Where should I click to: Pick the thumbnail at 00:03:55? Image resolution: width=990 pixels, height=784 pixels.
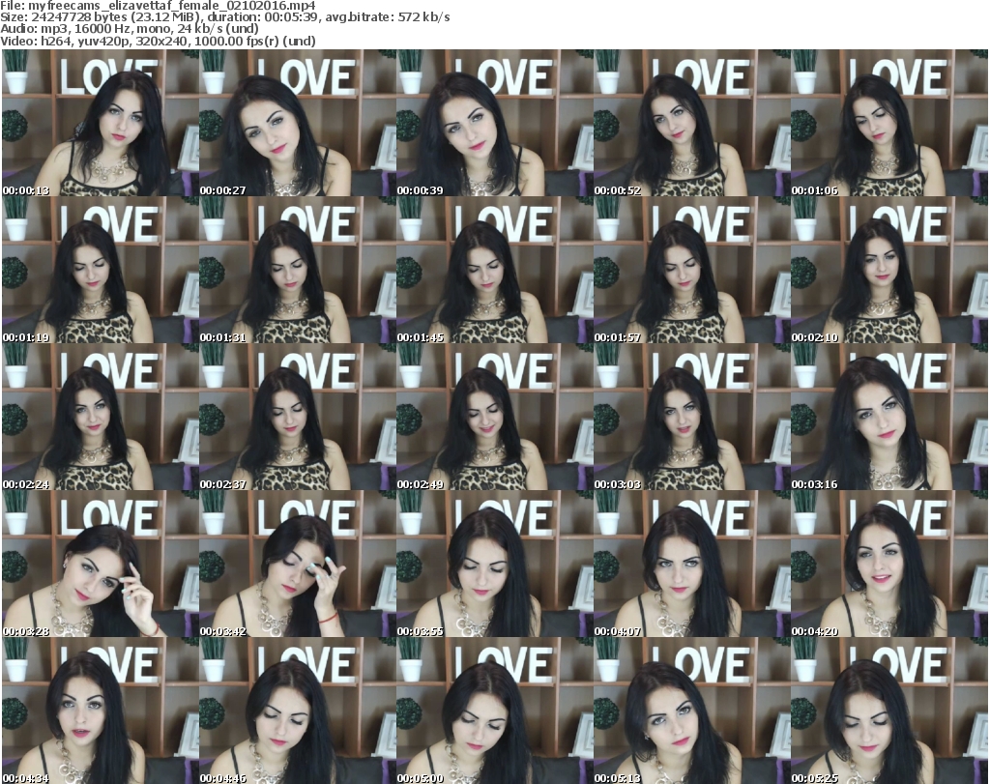(x=494, y=564)
